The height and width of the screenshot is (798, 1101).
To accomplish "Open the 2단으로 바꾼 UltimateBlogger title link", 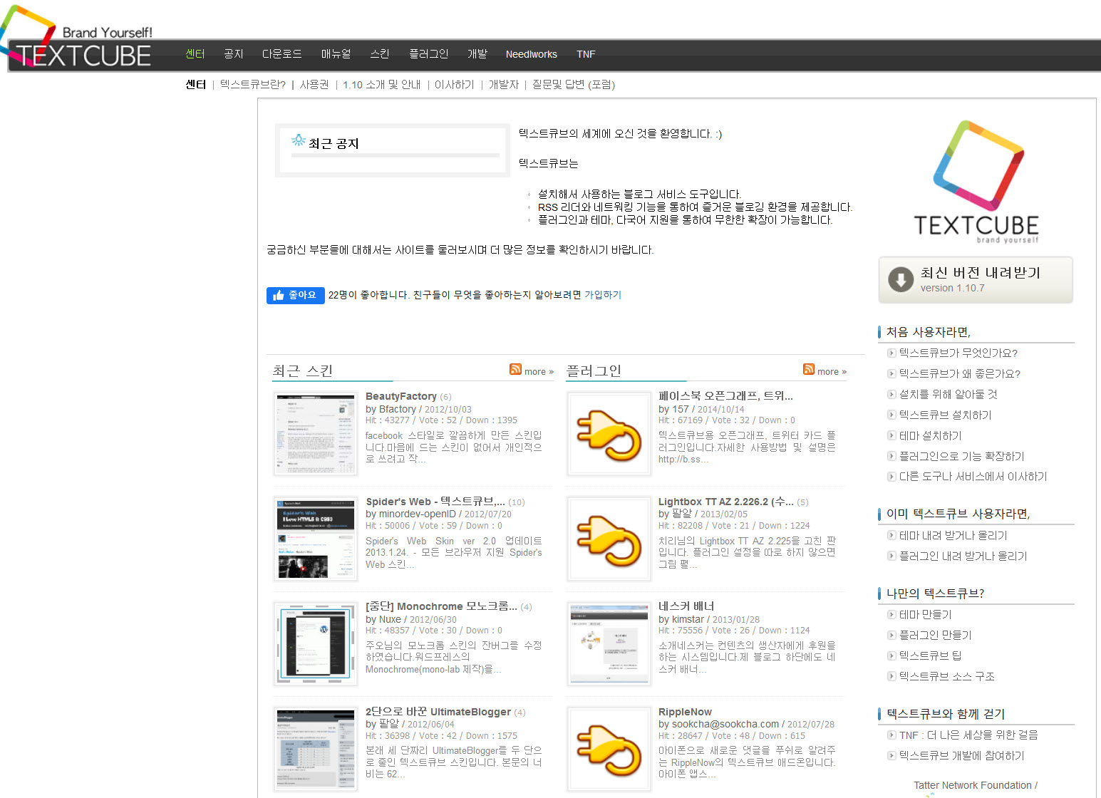I will point(438,712).
